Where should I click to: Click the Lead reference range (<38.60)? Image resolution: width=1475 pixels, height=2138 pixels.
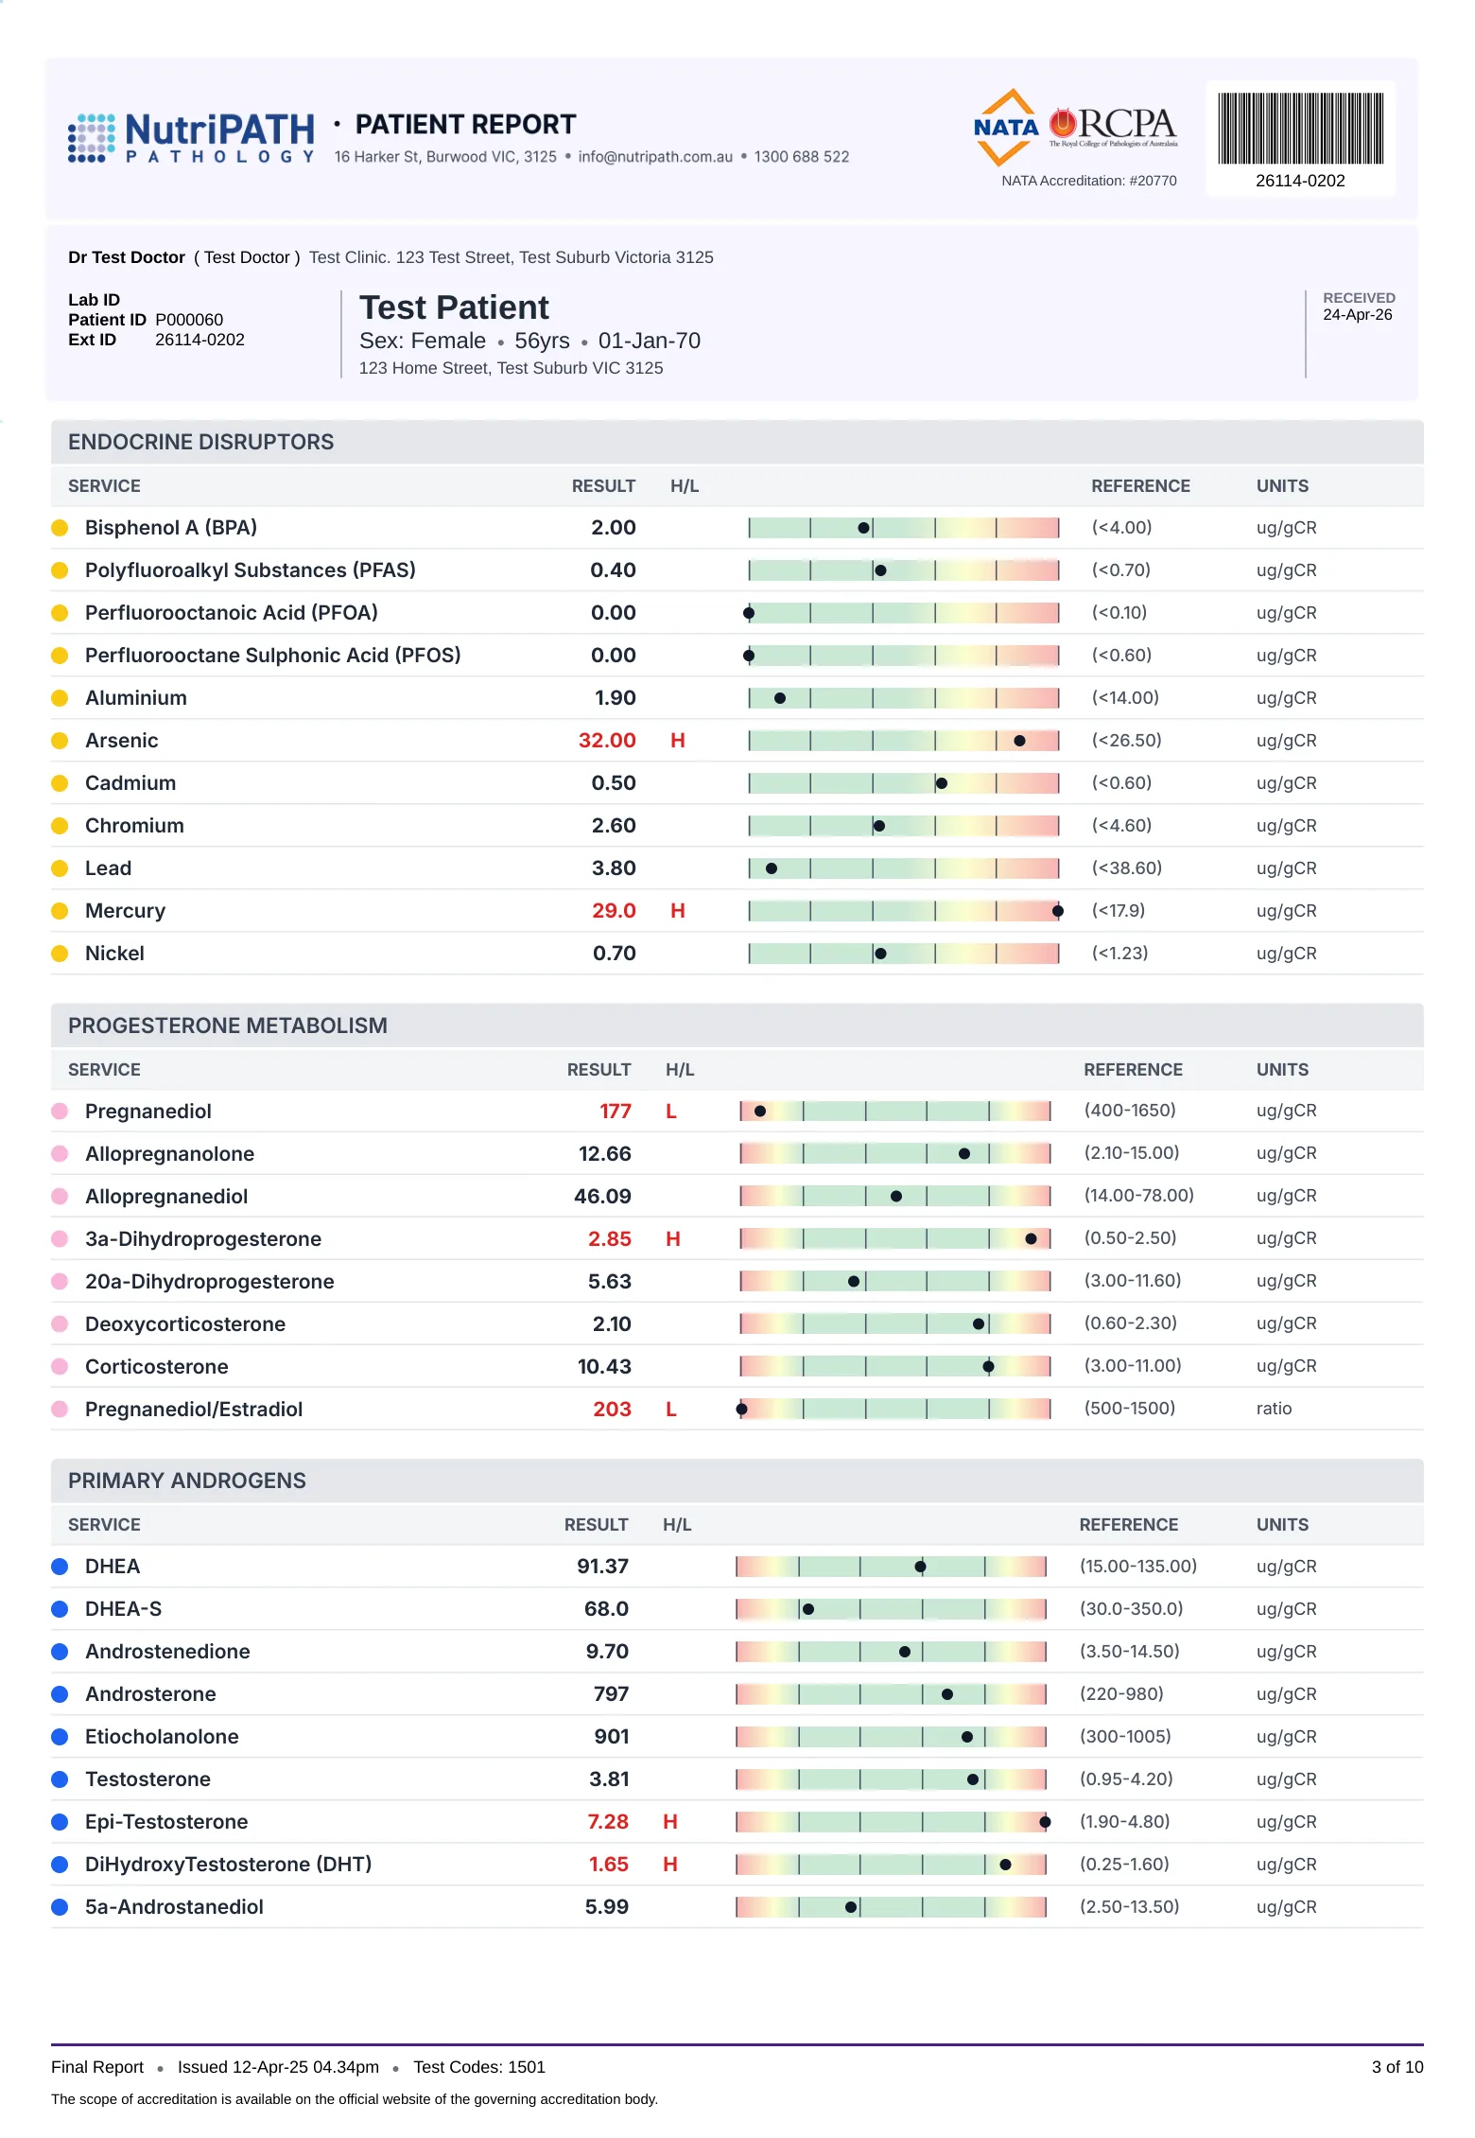click(1127, 867)
